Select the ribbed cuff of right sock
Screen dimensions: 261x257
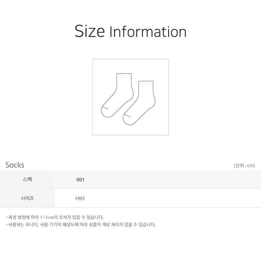pyautogui.click(x=146, y=83)
